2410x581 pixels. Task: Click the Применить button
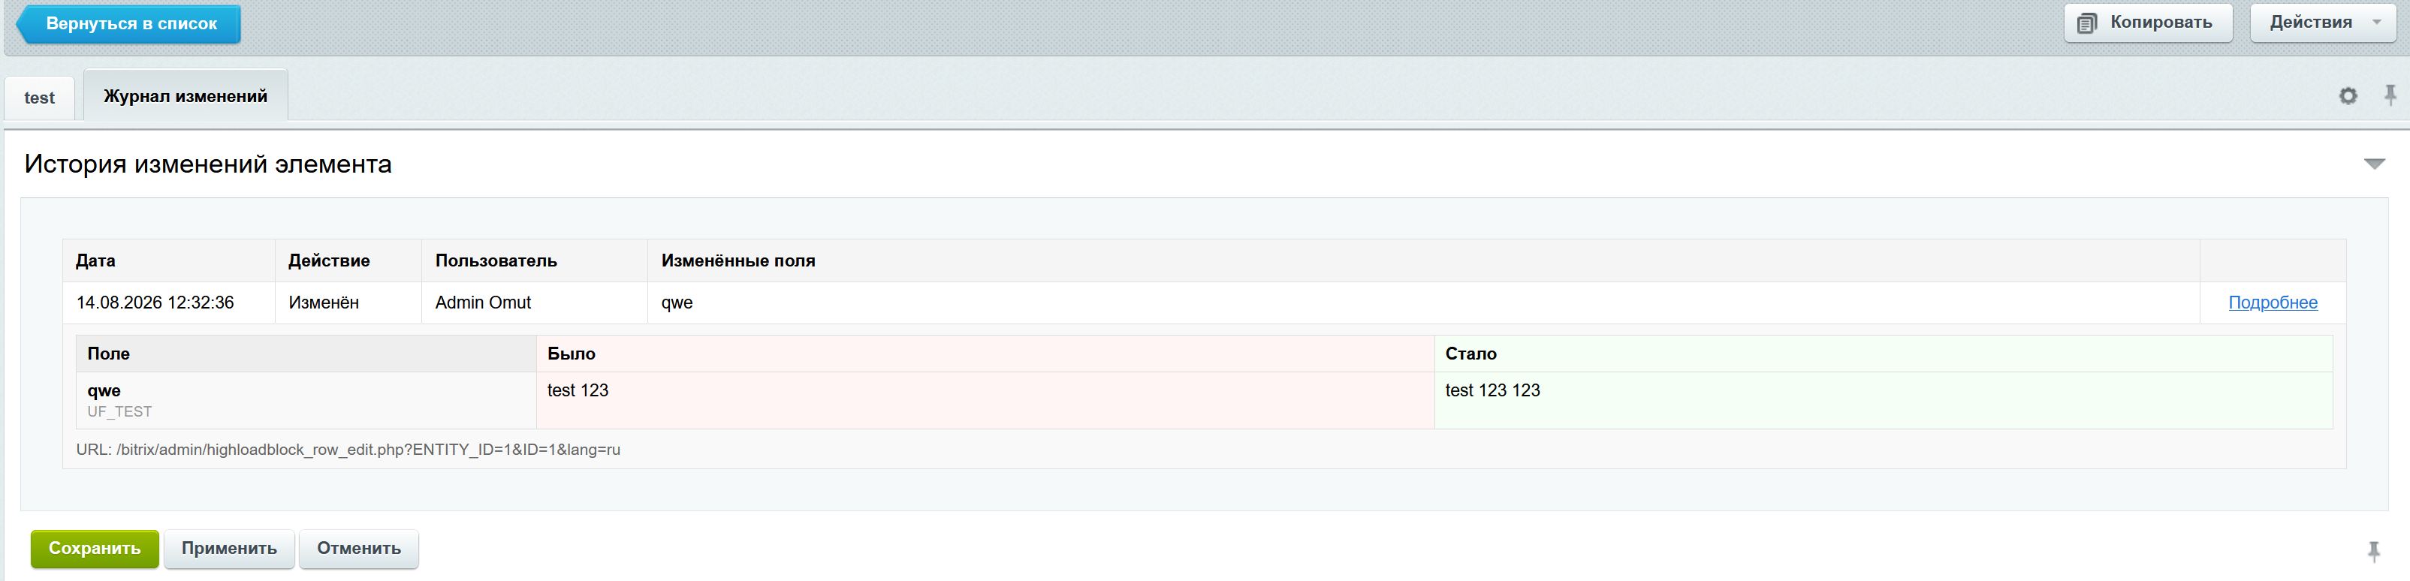pyautogui.click(x=229, y=548)
